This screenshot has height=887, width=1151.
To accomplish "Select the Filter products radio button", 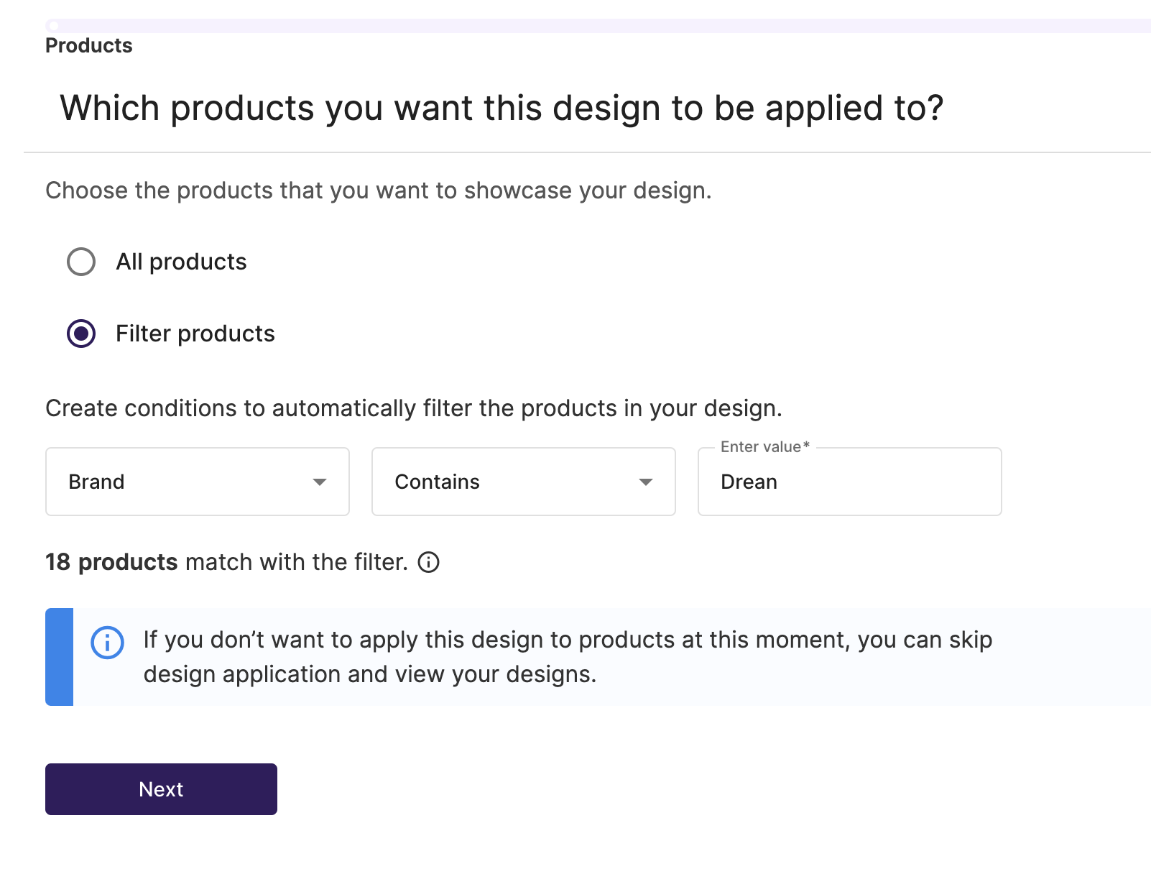I will 81,334.
